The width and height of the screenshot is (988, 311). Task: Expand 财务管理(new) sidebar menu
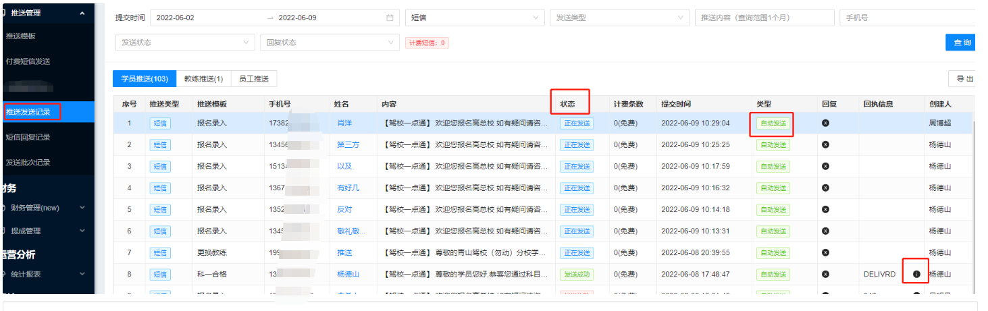(x=47, y=208)
